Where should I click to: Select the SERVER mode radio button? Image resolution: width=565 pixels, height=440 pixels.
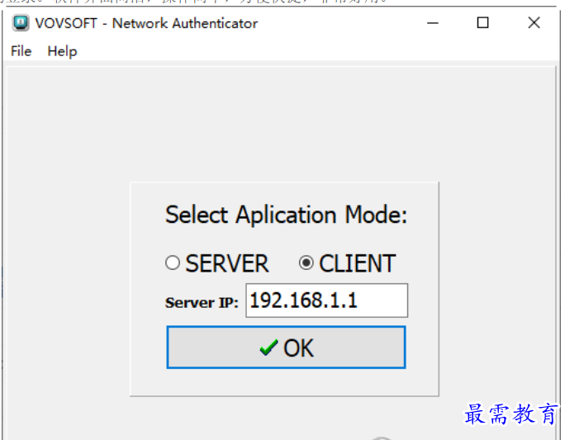coord(173,263)
